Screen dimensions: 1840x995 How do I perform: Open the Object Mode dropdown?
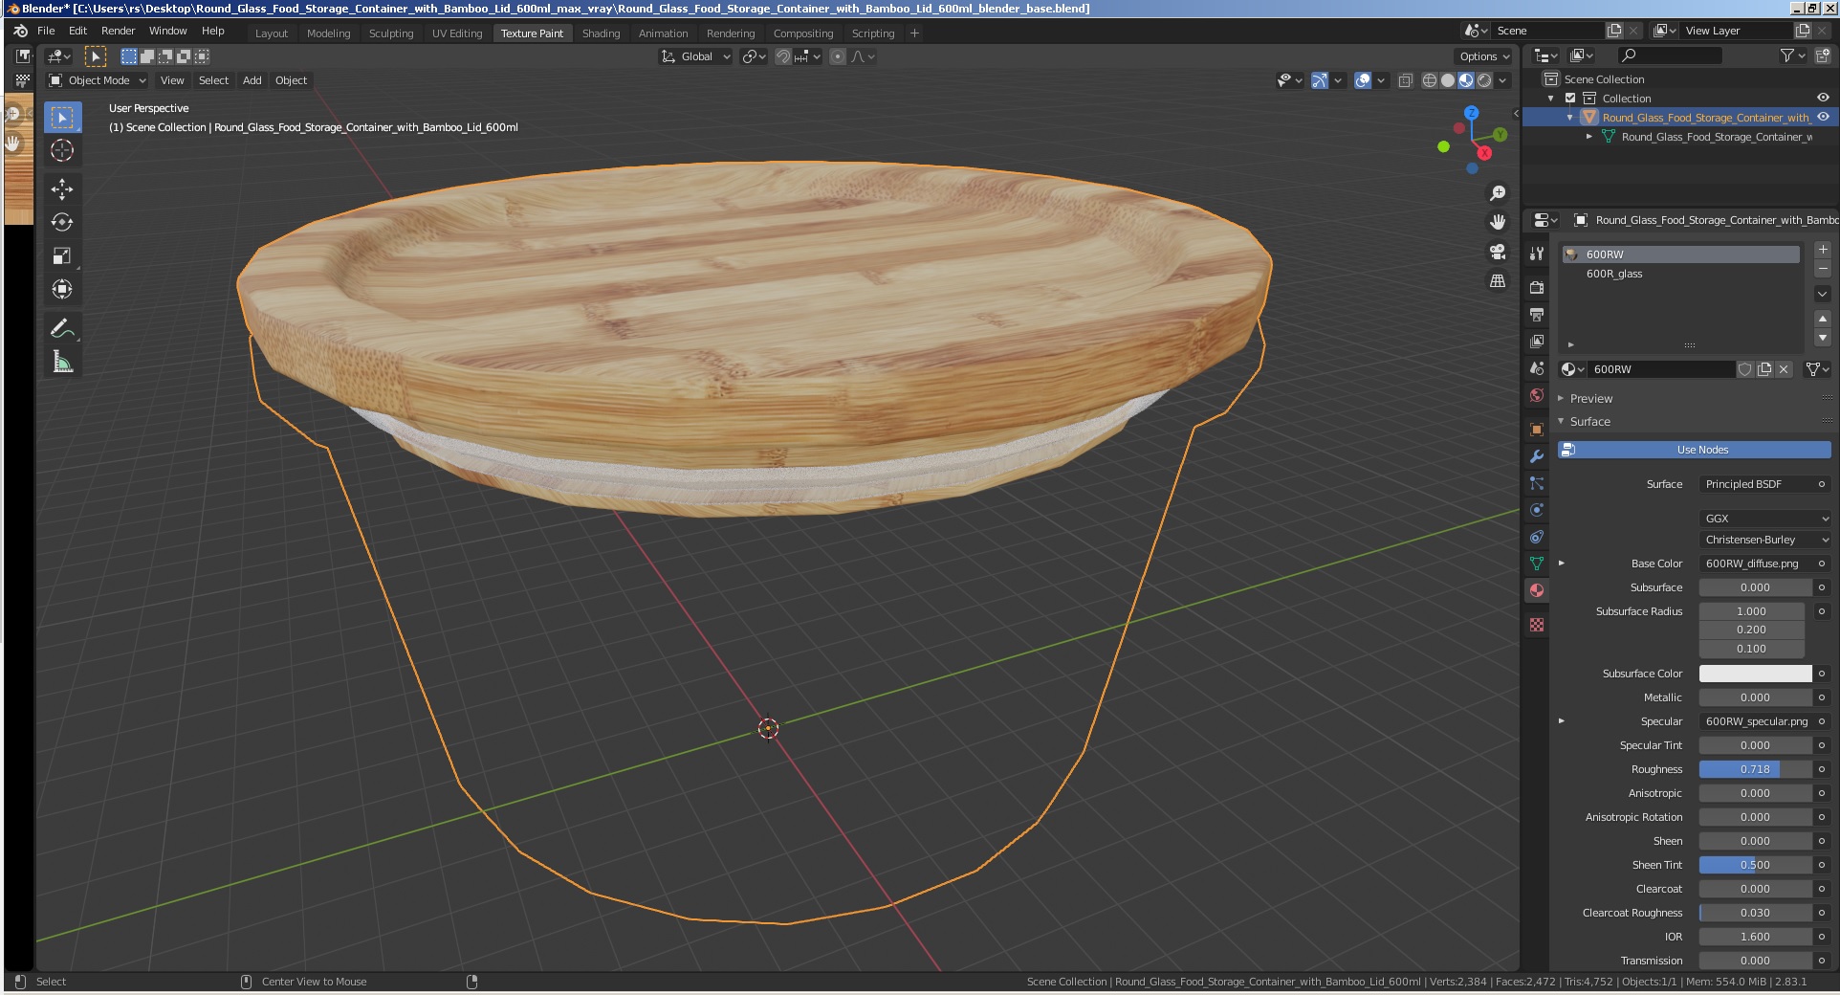tap(98, 80)
